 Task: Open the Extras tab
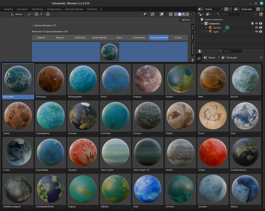178,37
